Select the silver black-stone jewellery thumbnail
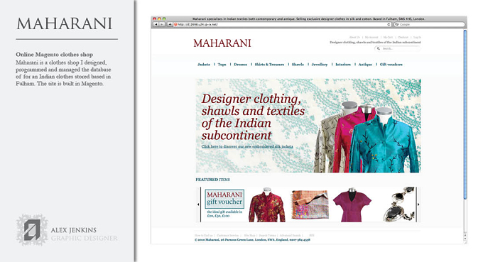This screenshot has width=483, height=262. 399,204
